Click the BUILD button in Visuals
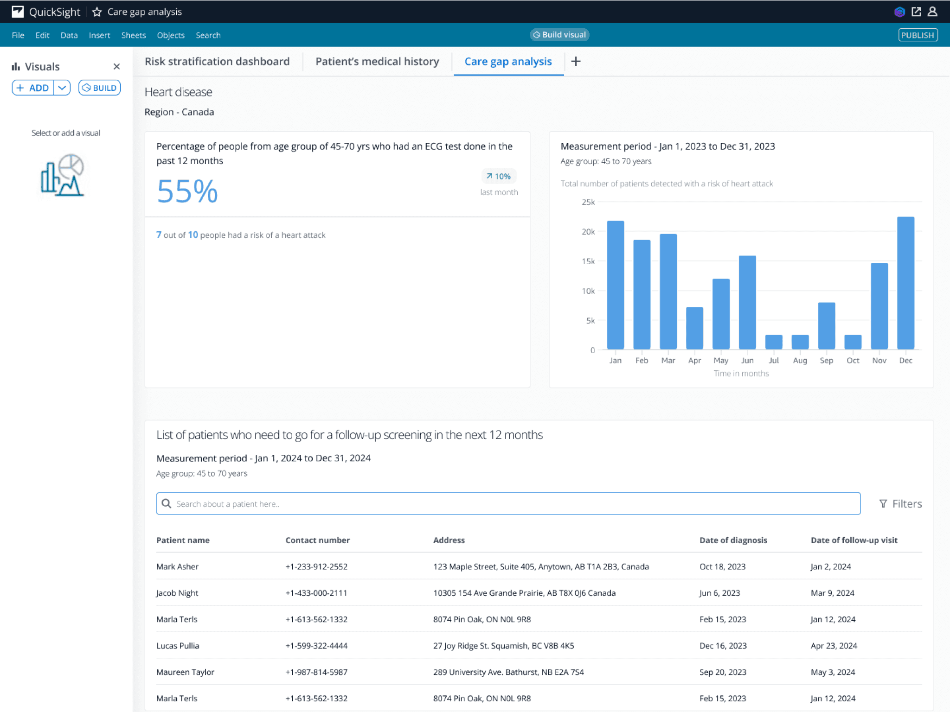Screen dimensions: 950x712 (99, 88)
